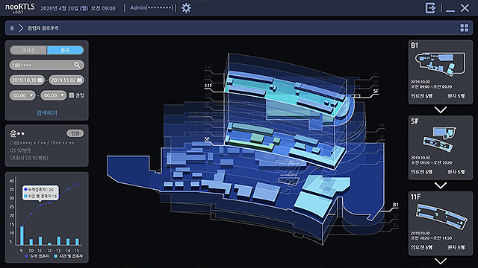Open calendar icon for 2019.10.30 start date
Screen dimensions: 478x268
(x=40, y=80)
